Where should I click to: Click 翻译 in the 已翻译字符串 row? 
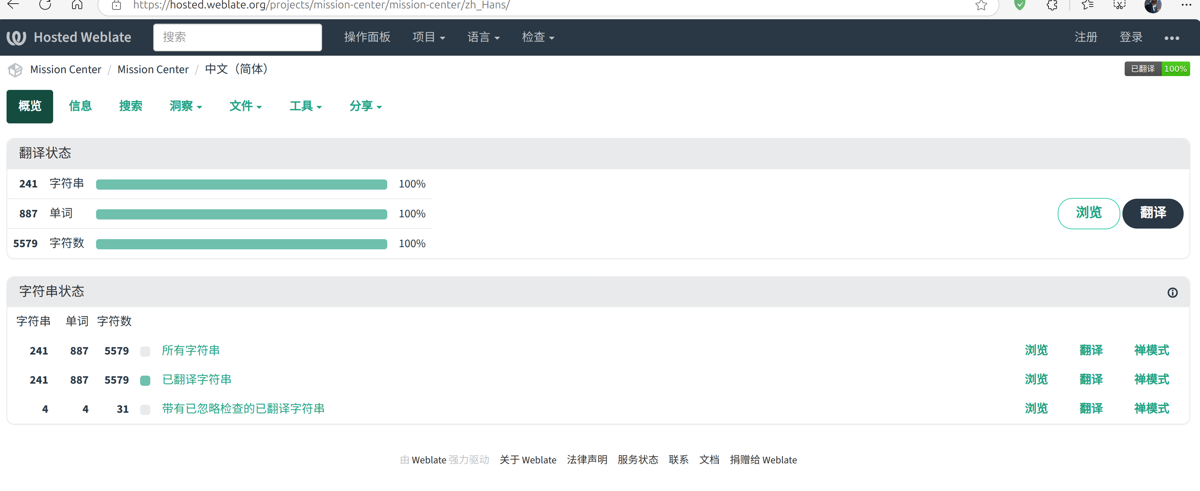tap(1091, 380)
